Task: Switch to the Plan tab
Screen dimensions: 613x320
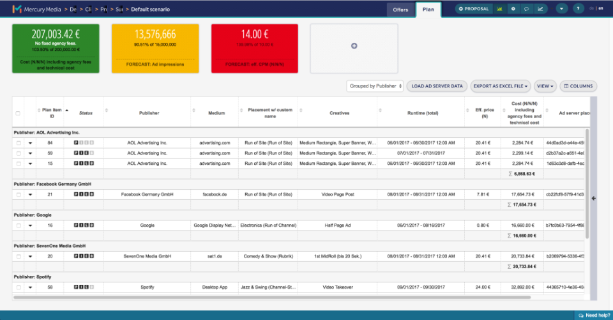Action: coord(428,10)
